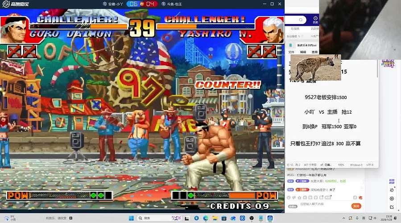Open the Notepad View menu (查看)
This screenshot has width=401, height=223.
click(314, 52)
